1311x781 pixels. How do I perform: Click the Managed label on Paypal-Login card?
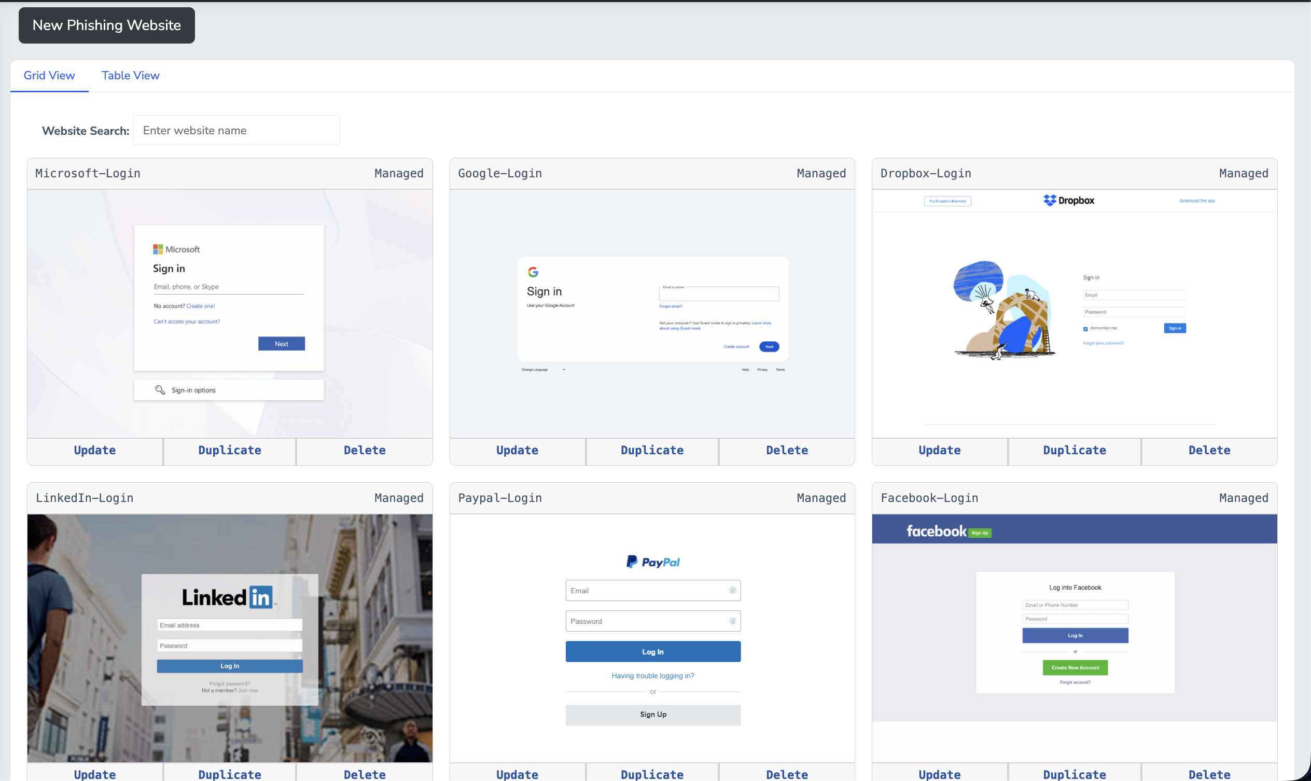click(x=821, y=498)
